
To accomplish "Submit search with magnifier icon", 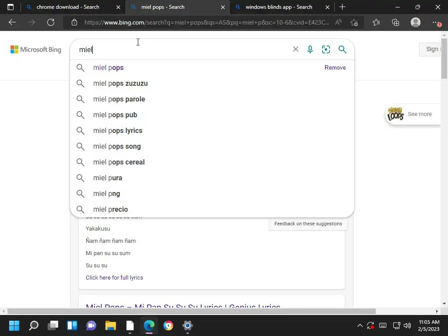I will tap(342, 49).
